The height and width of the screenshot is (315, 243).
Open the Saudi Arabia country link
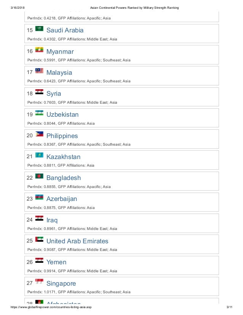tap(65, 30)
